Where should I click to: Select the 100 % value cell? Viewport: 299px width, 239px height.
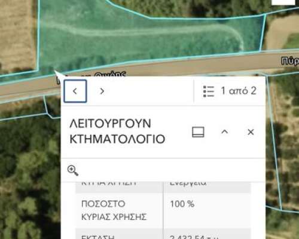coord(208,210)
